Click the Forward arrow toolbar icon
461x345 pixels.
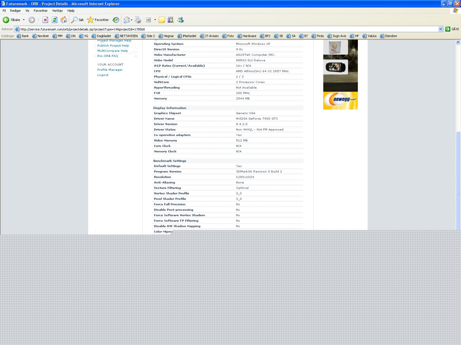click(32, 20)
